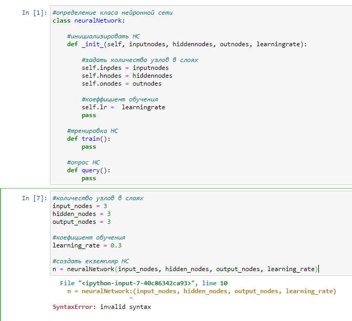Click the 'n = neuralNetwork(...)' code line in the In [7] cell
Screen dimensions: 352x321
(x=185, y=269)
